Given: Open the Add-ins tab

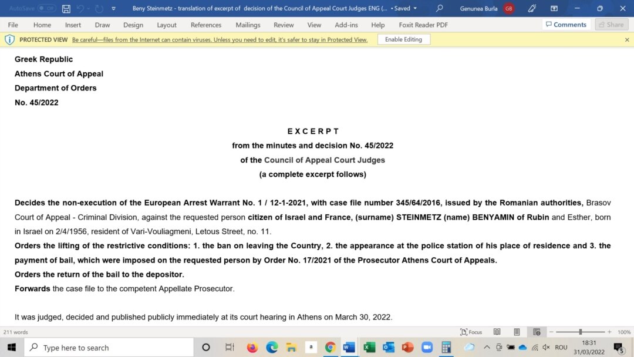Looking at the screenshot, I should pos(346,25).
